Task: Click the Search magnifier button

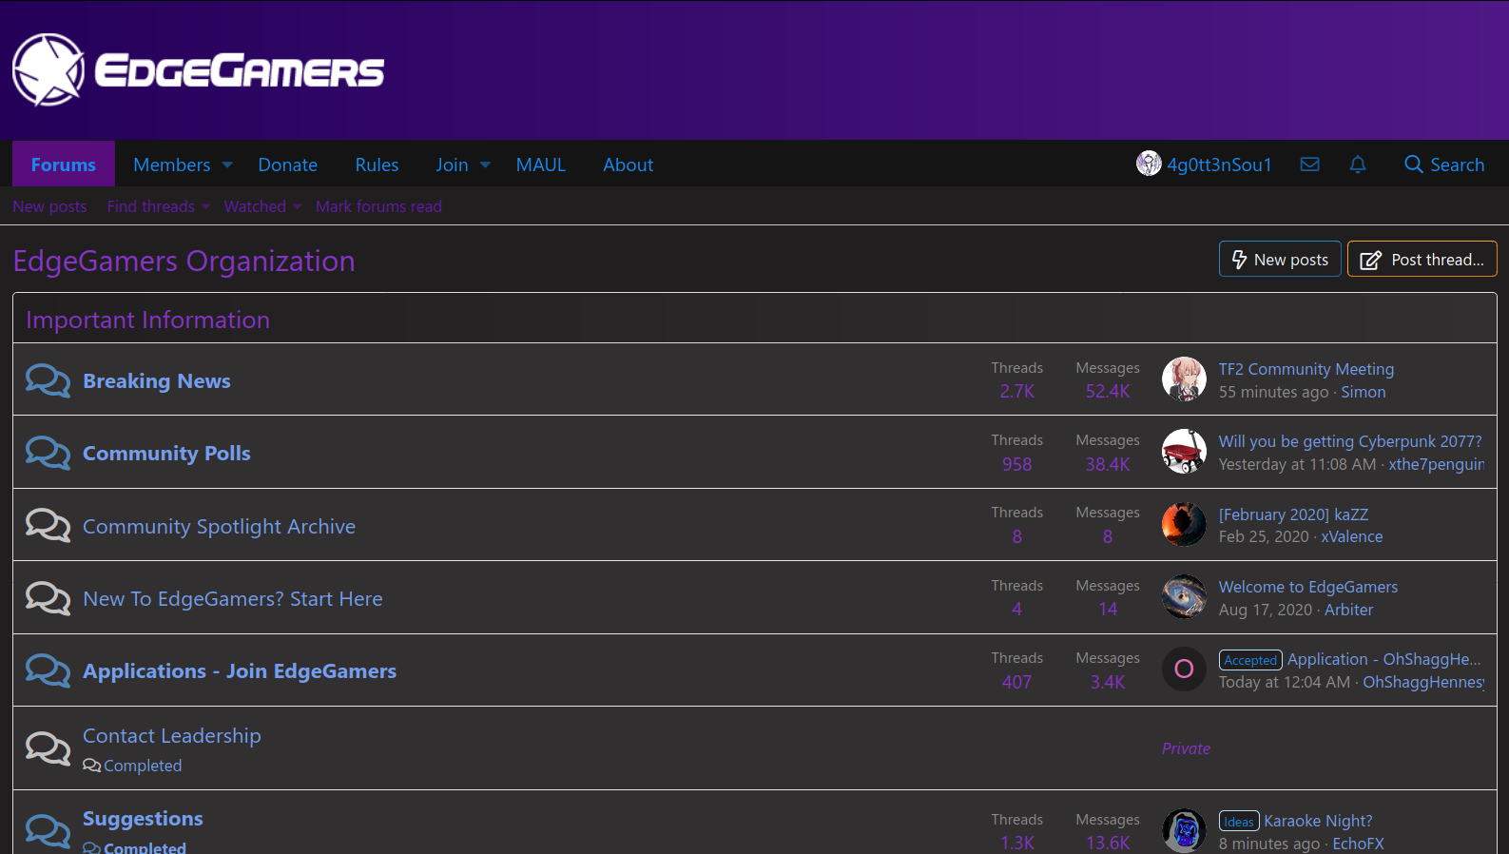Action: click(1444, 165)
